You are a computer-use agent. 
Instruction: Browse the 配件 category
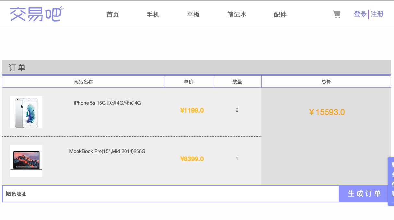280,15
